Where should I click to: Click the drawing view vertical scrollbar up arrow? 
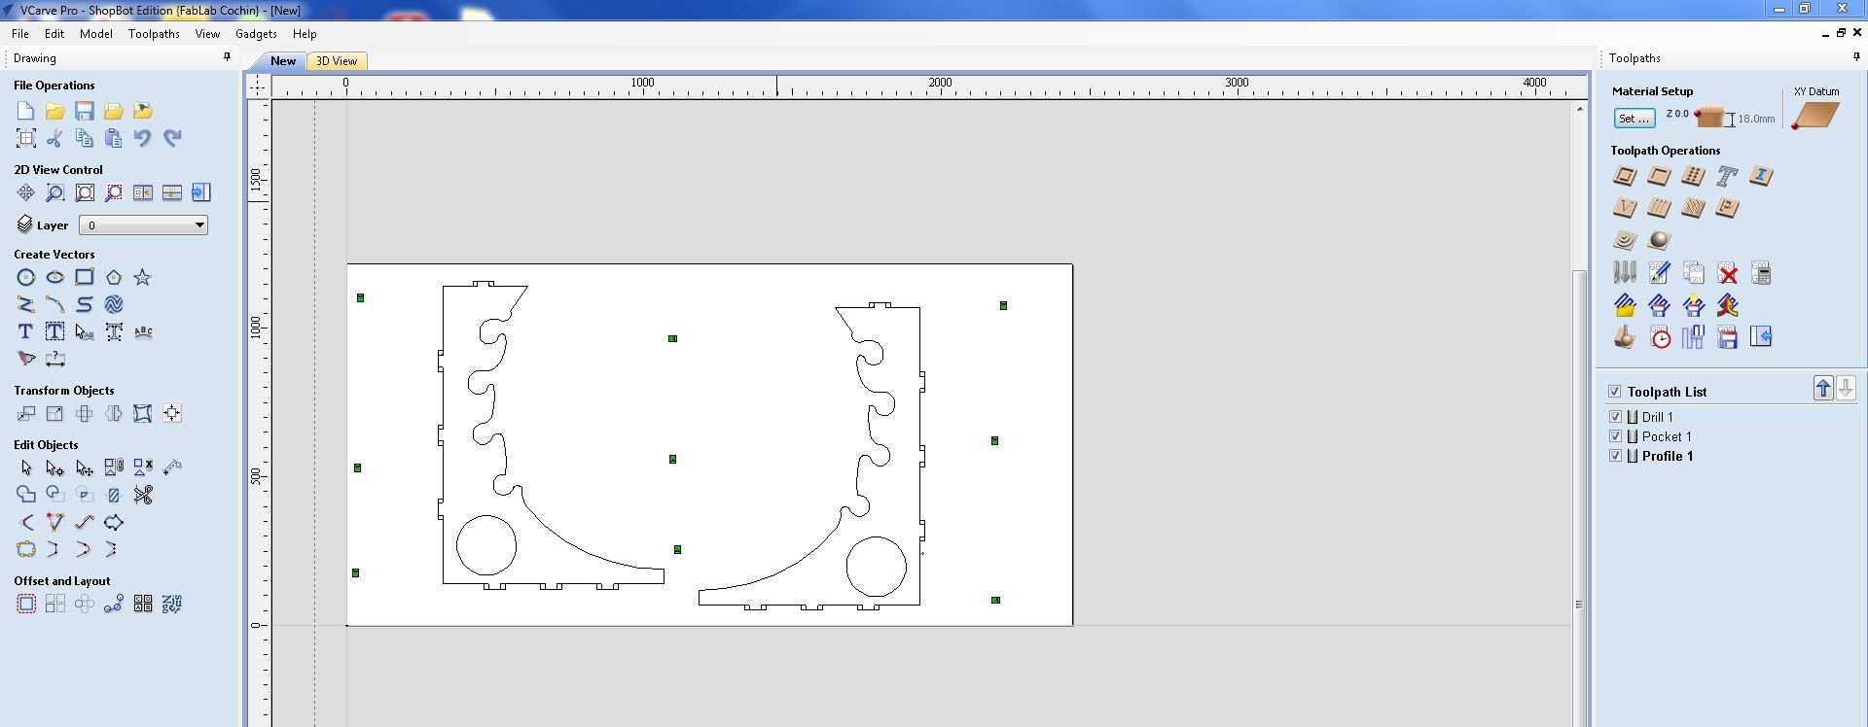[x=1579, y=109]
